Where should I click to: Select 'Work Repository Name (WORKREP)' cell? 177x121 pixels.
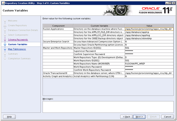(x=99, y=64)
